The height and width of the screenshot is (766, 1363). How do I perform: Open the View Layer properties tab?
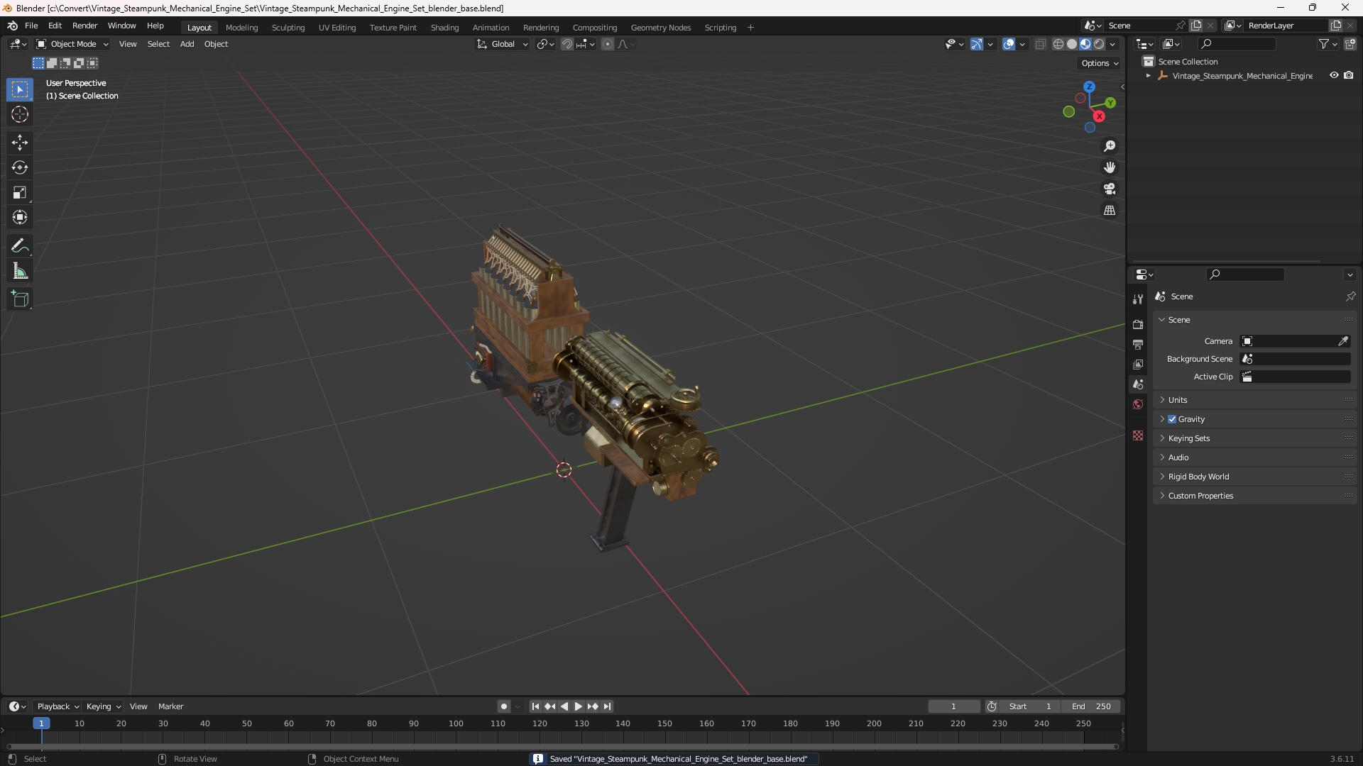(x=1138, y=364)
